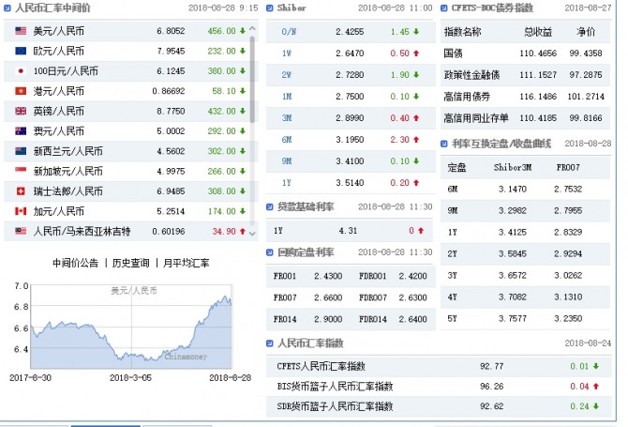Open the 月平均汇率 link
Image resolution: width=628 pixels, height=427 pixels.
pos(185,263)
